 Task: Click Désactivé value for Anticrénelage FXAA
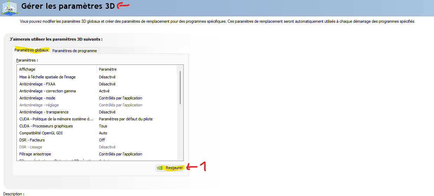107,84
